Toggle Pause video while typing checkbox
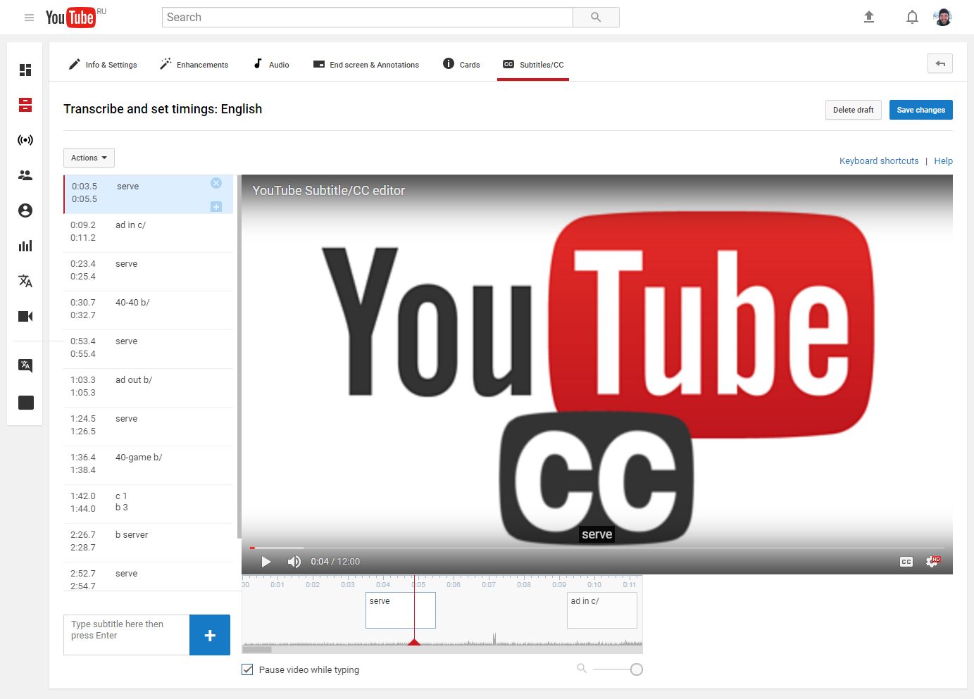The image size is (974, 699). click(x=247, y=669)
